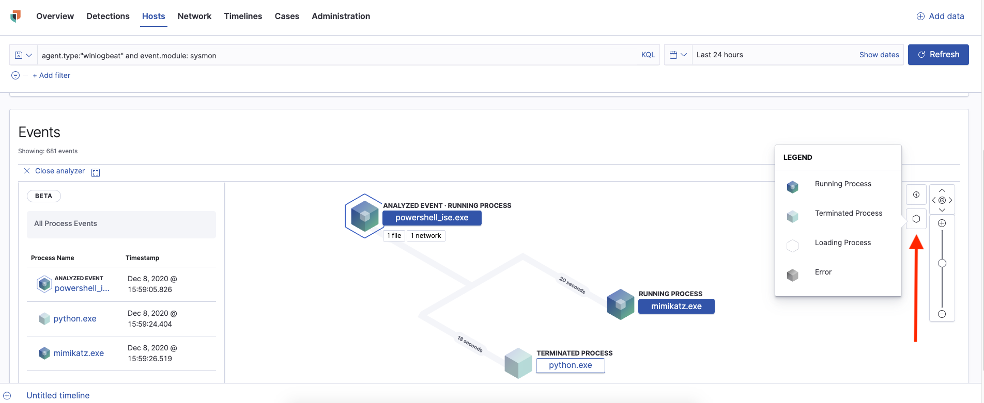Open the Detections tab
984x403 pixels.
[x=108, y=17]
